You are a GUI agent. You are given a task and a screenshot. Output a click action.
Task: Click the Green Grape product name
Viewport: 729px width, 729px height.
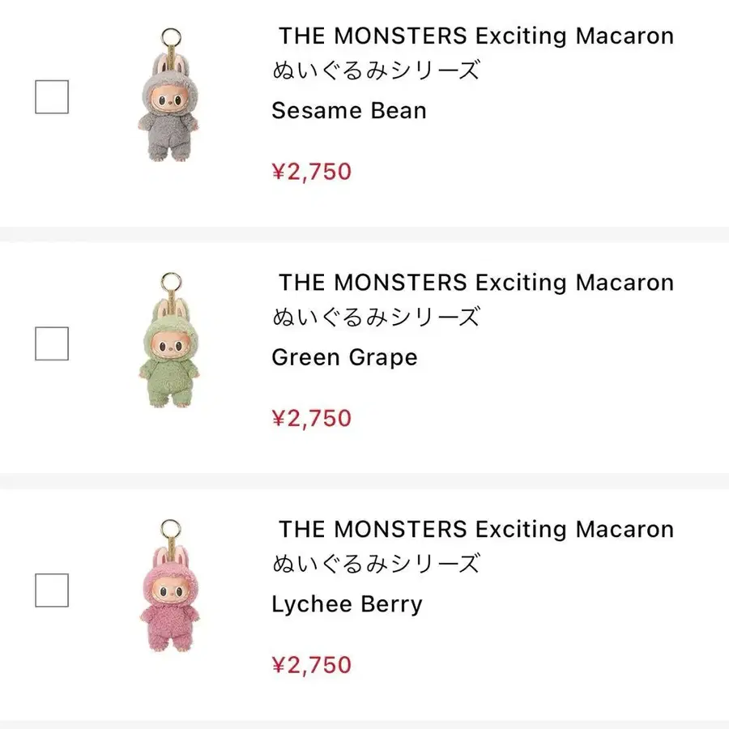pos(344,357)
